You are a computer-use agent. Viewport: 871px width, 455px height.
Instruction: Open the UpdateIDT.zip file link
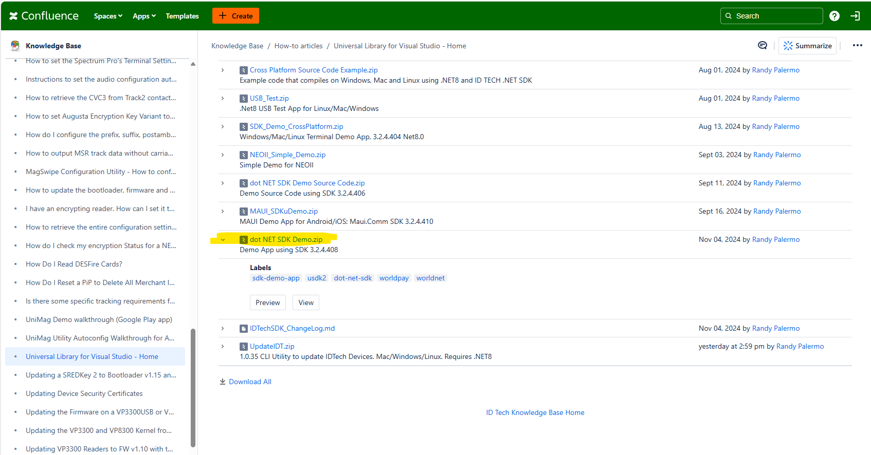tap(272, 346)
